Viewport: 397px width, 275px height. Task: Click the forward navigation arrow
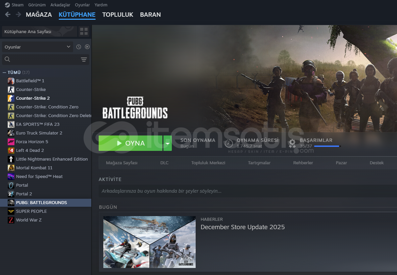tap(18, 14)
